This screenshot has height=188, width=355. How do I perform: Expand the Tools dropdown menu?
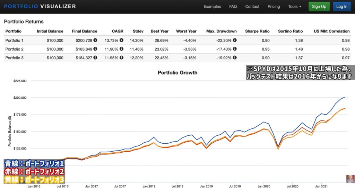click(x=295, y=7)
